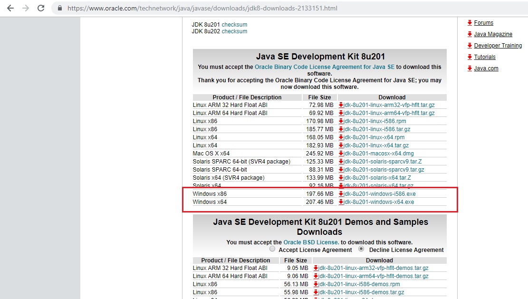Reload the page with the refresh icon

click(x=41, y=8)
